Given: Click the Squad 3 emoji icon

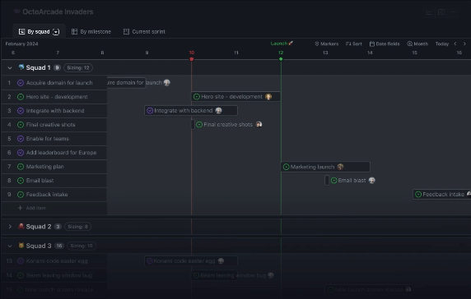Looking at the screenshot, I should coord(21,246).
